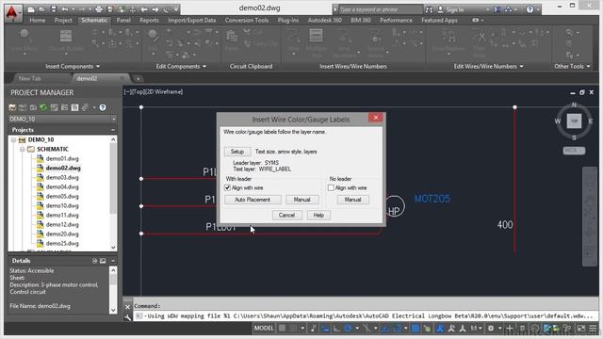Switch to the New Tab file tab
This screenshot has height=339, width=603.
29,78
